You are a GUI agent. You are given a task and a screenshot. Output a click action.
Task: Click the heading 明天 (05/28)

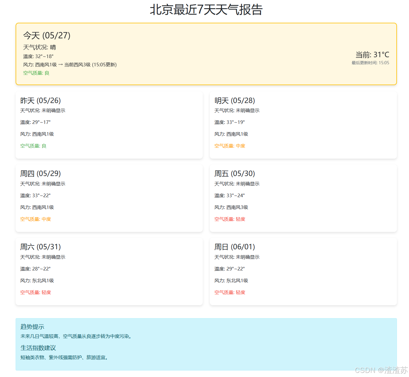(x=235, y=101)
